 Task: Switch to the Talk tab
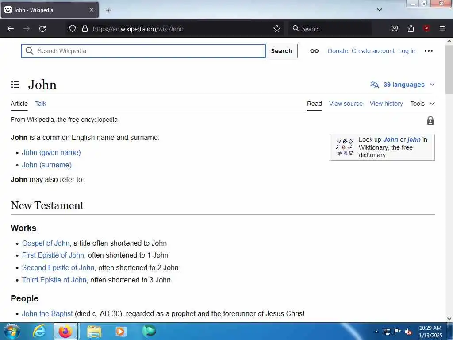click(x=40, y=104)
